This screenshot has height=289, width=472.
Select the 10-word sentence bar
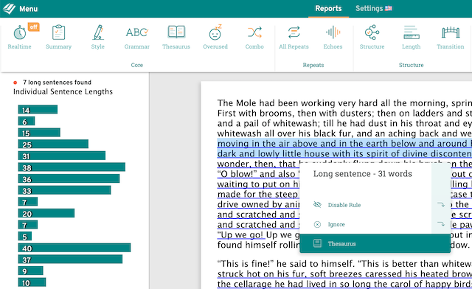[32, 282]
